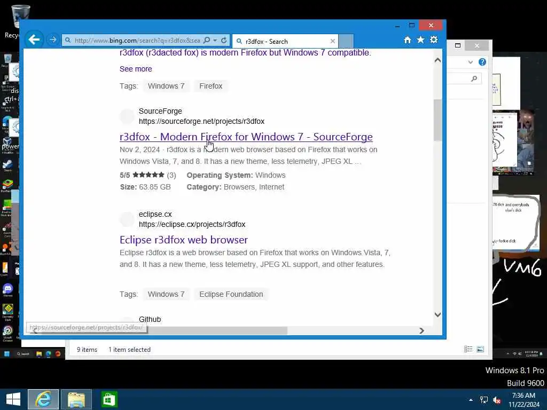Click Internet Explorer on the taskbar

pos(43,399)
